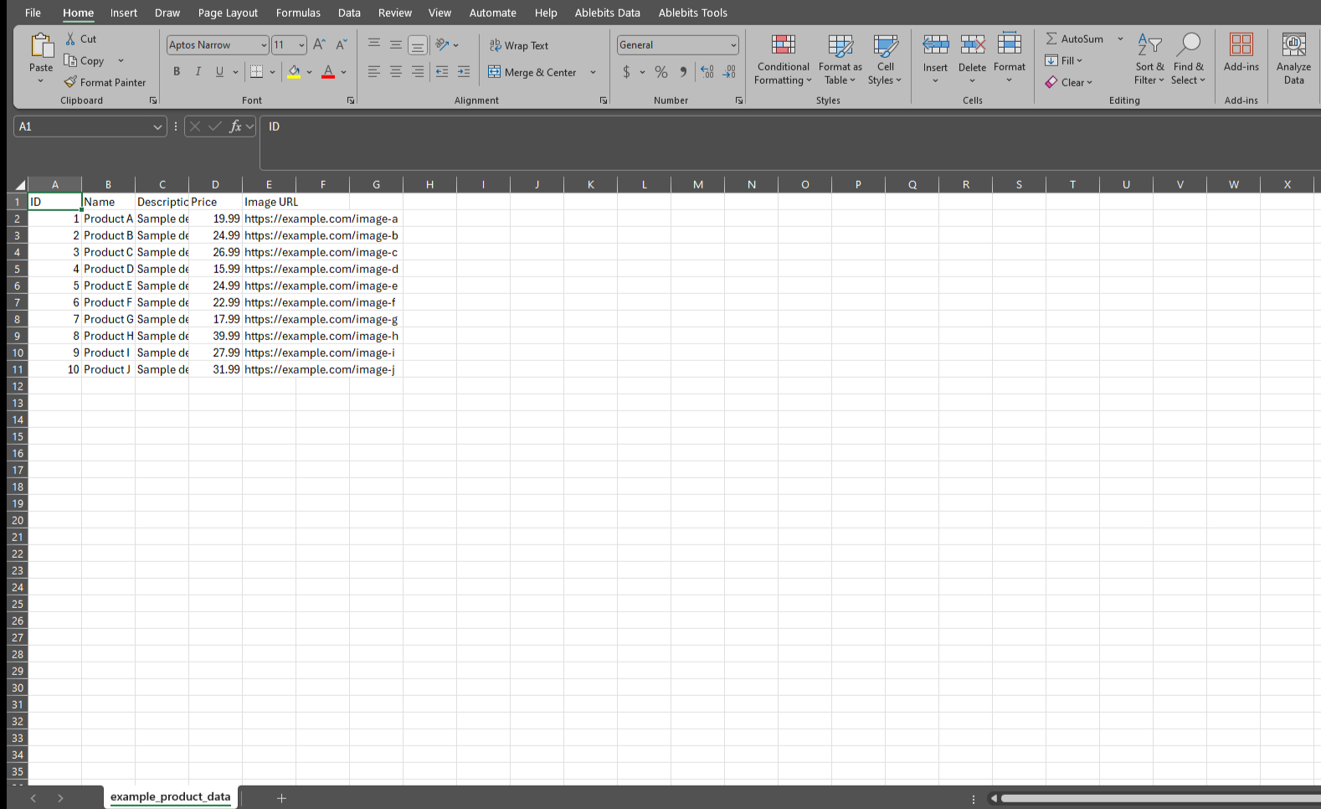Switch to the Formulas ribbon tab
The height and width of the screenshot is (809, 1321).
pos(298,13)
